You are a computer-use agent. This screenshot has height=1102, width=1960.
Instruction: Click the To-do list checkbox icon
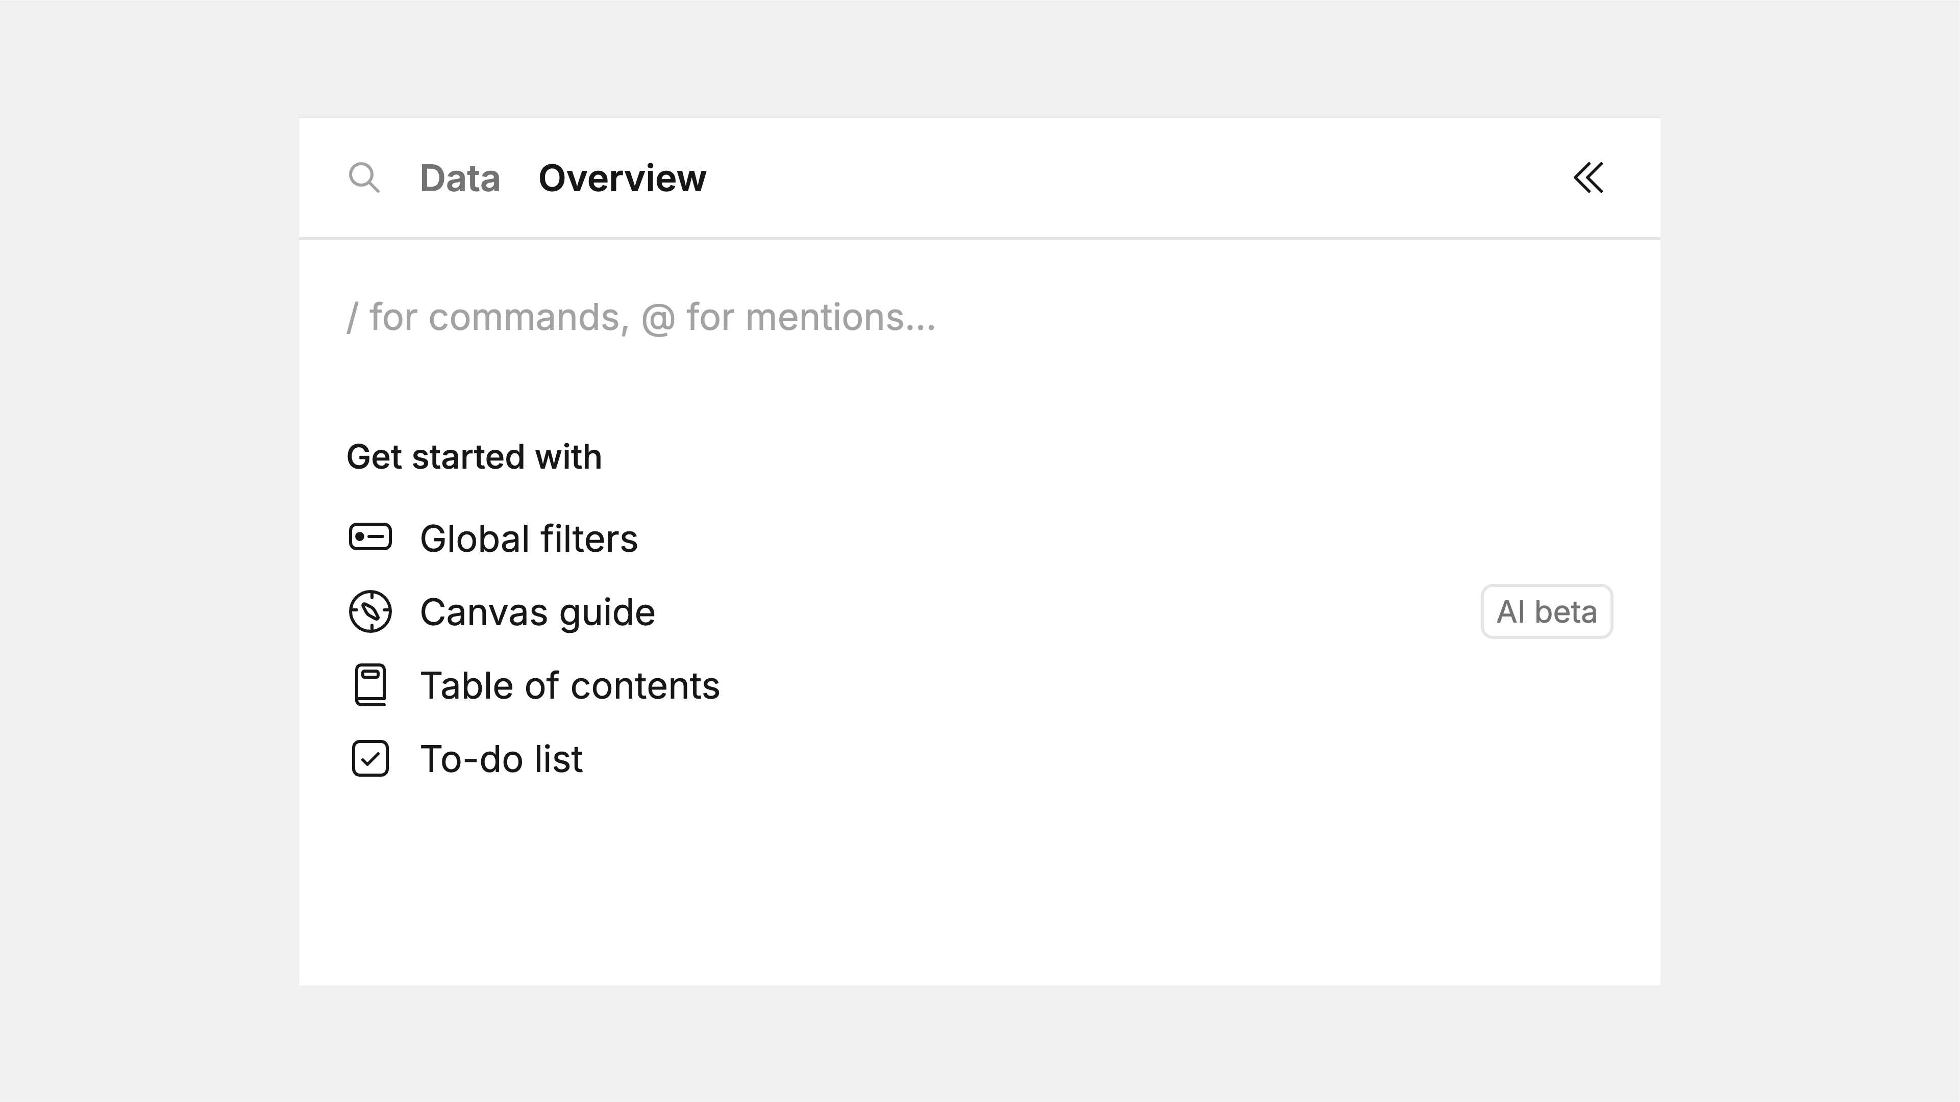click(370, 759)
